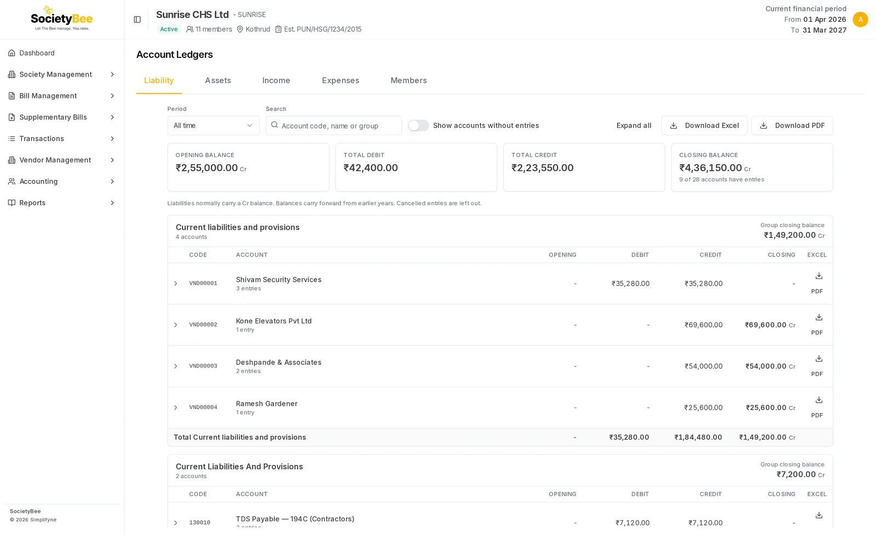Expand the TDS Payable 194C row
The height and width of the screenshot is (535, 876).
click(176, 523)
